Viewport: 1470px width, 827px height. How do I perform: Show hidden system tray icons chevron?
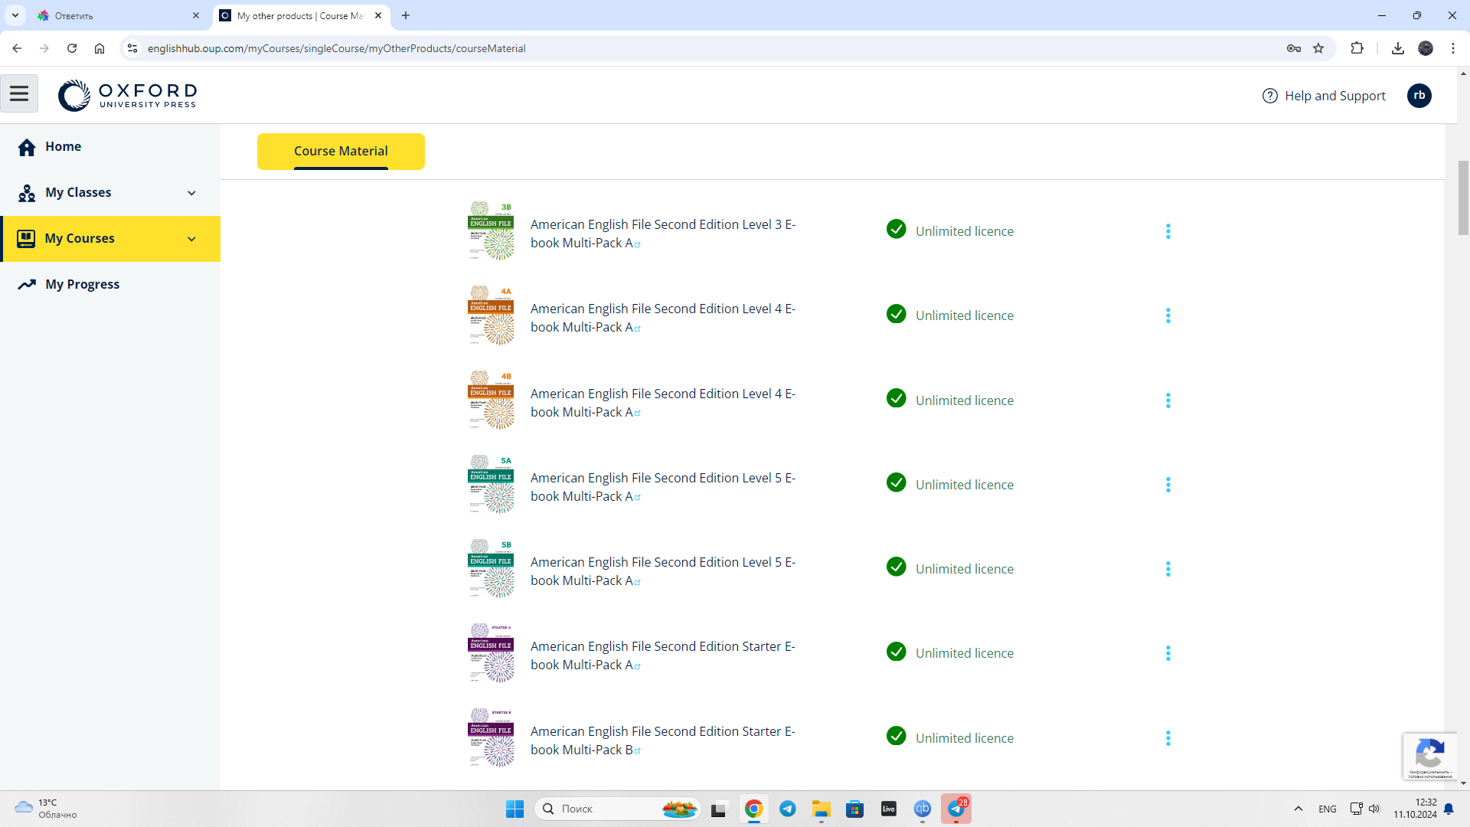[1298, 809]
